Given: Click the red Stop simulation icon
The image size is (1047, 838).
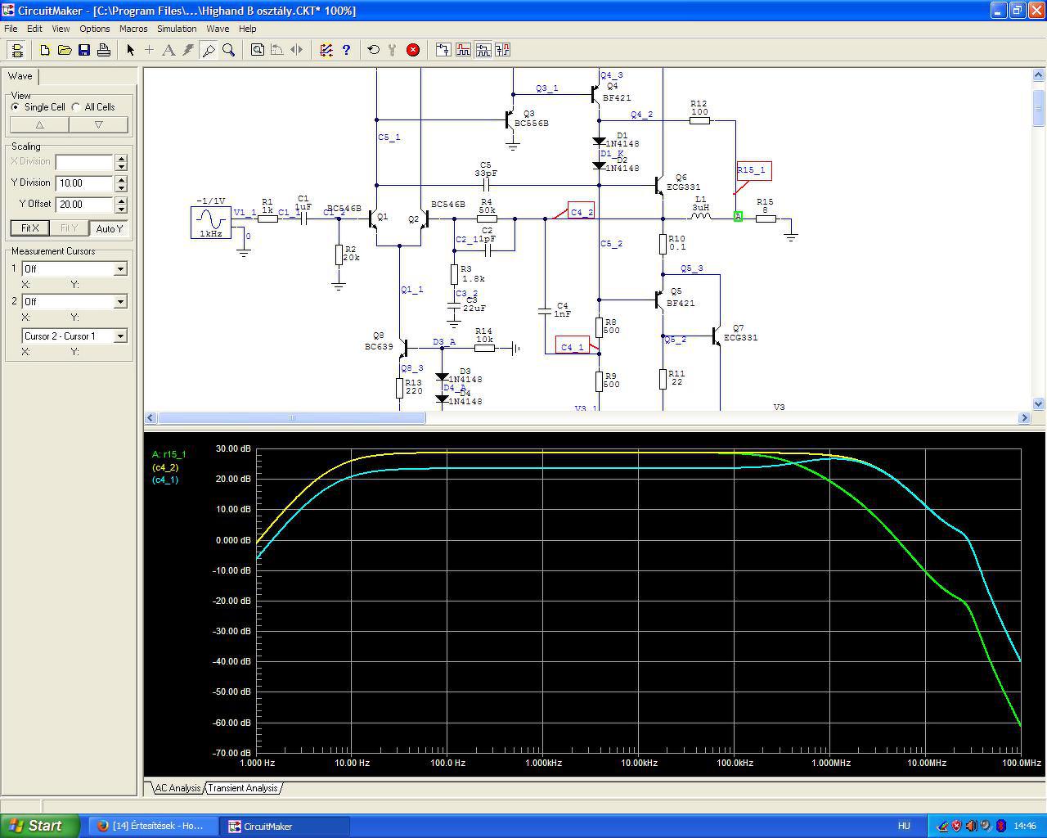Looking at the screenshot, I should coord(413,50).
